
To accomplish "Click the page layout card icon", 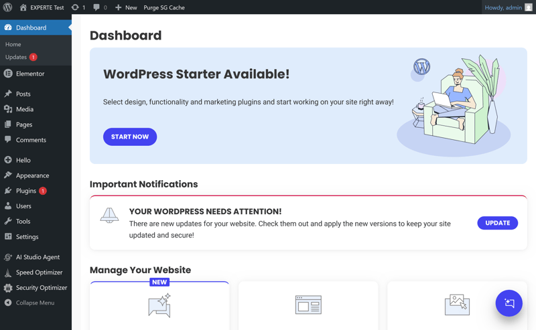I will (x=308, y=305).
